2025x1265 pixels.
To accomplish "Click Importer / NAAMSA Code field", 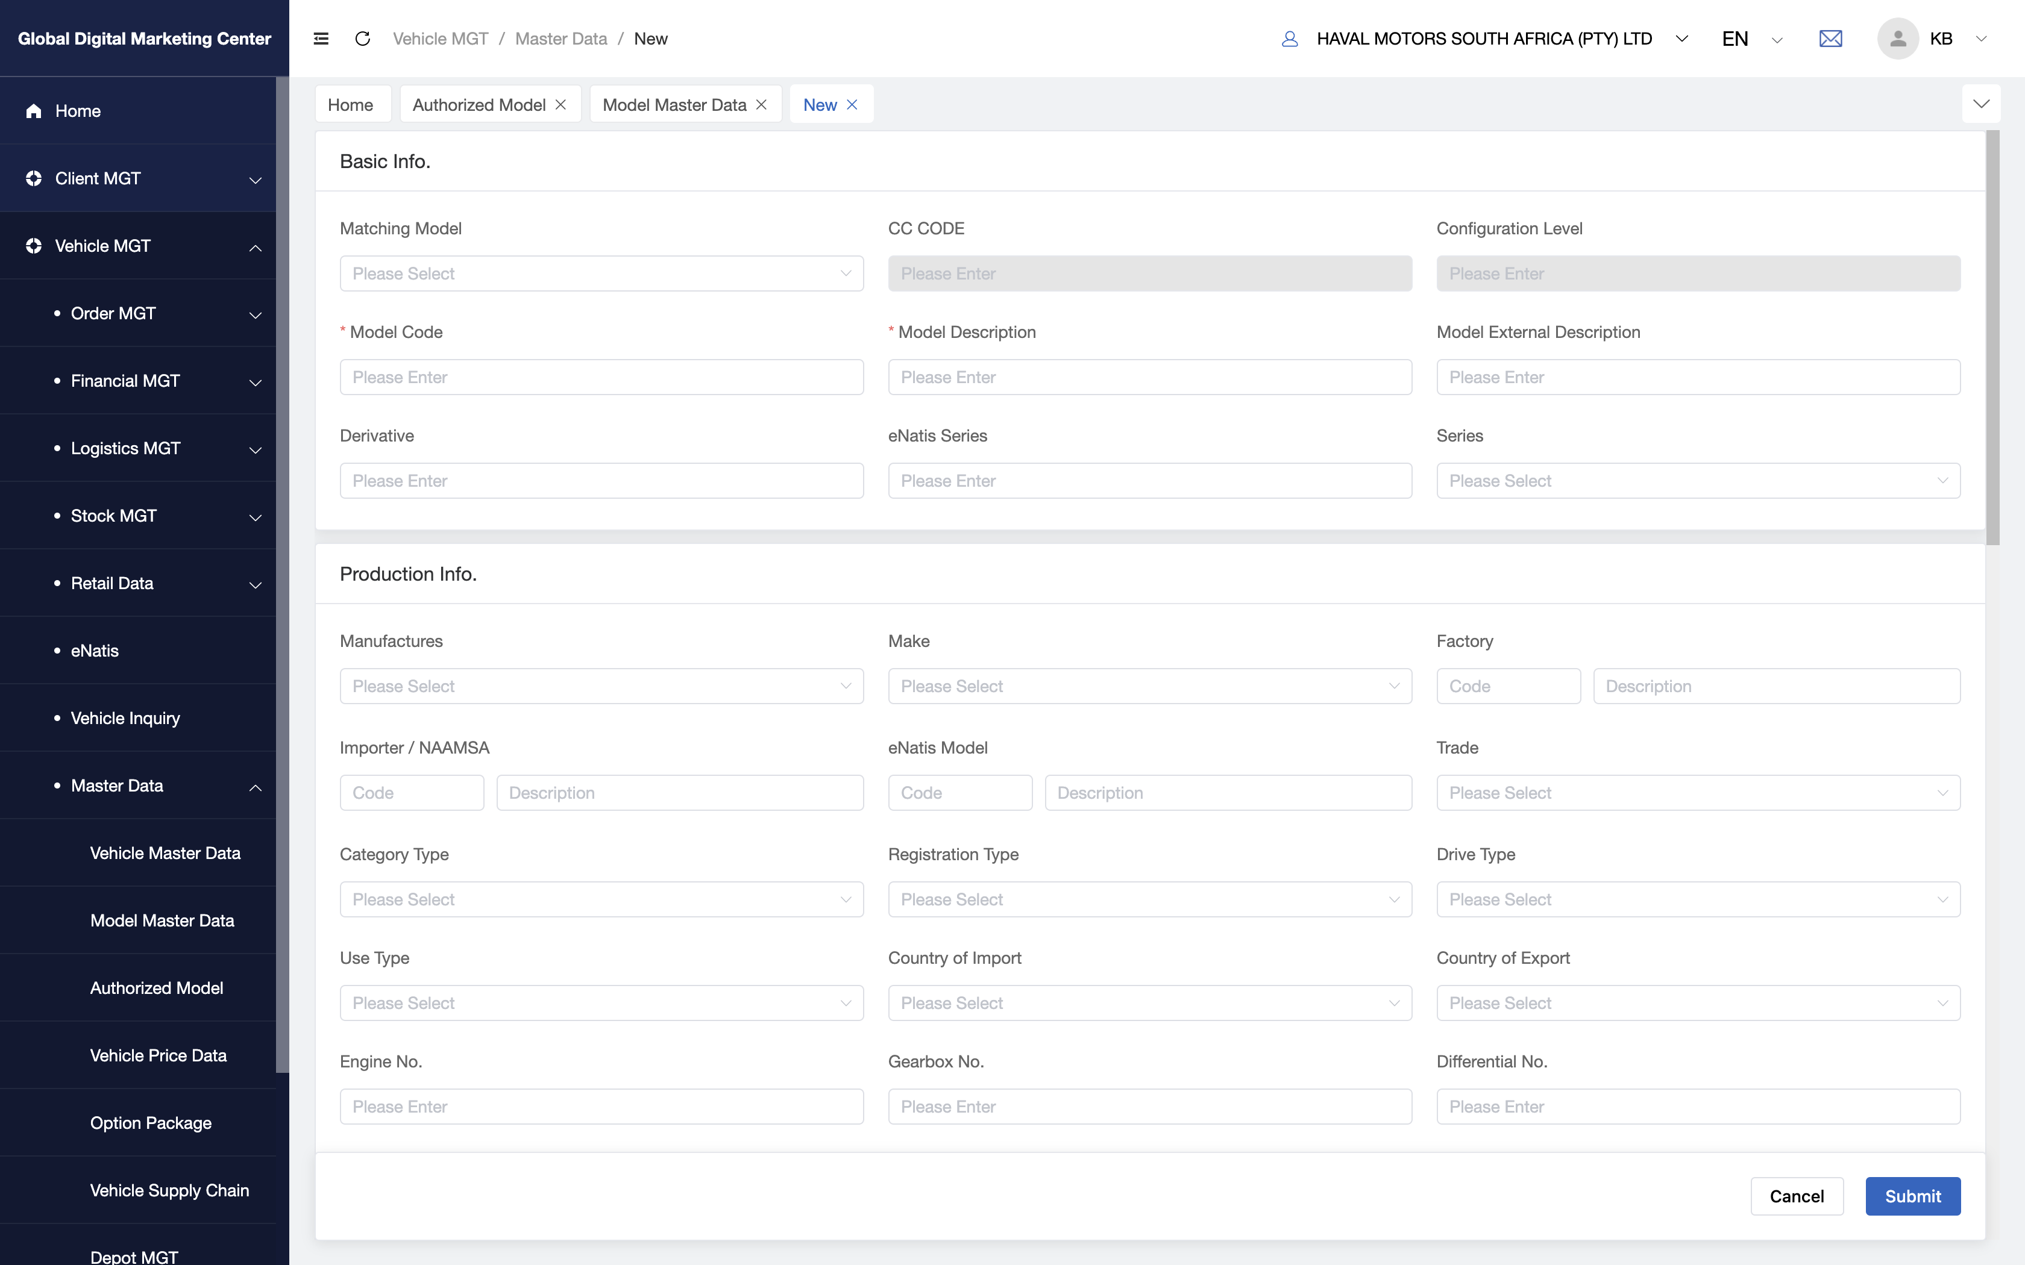I will pyautogui.click(x=412, y=793).
